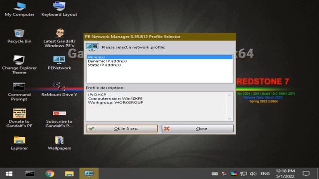319x179 pixels.
Task: Click the volume speaker tray icon
Action: (253, 174)
